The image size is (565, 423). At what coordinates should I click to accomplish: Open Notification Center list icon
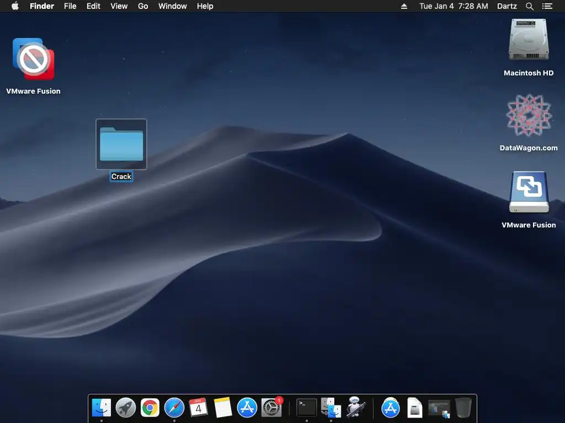click(547, 6)
